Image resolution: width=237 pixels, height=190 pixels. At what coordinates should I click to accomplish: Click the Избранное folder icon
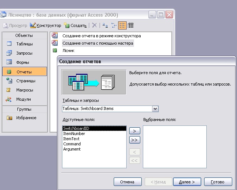click(9, 118)
